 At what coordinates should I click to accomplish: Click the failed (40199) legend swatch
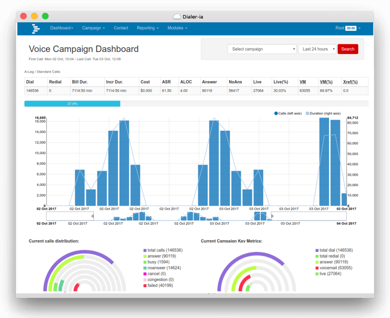145,286
